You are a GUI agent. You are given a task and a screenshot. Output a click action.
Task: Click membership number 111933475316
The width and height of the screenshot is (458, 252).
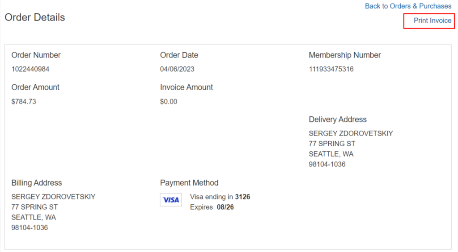click(x=331, y=69)
